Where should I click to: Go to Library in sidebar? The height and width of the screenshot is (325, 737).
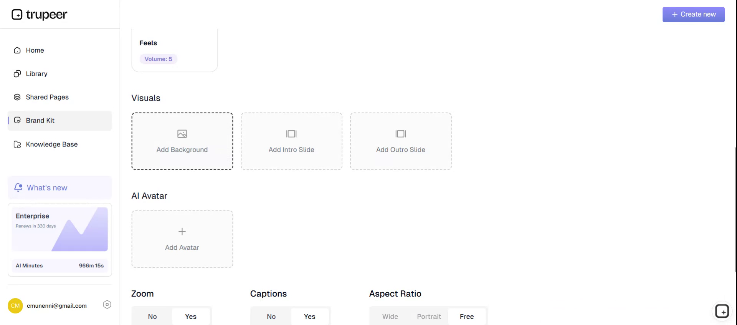tap(36, 74)
